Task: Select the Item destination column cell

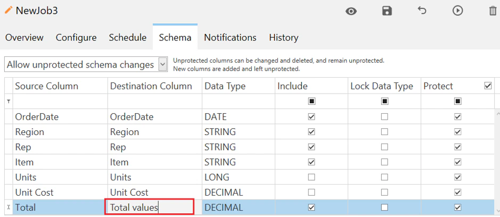Action: (155, 162)
